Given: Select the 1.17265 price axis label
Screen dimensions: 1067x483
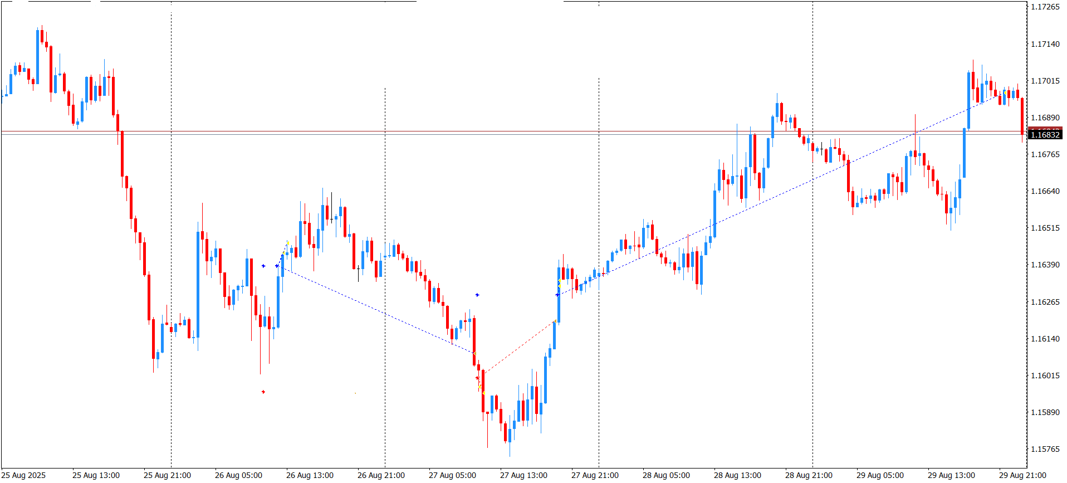Looking at the screenshot, I should (1045, 7).
